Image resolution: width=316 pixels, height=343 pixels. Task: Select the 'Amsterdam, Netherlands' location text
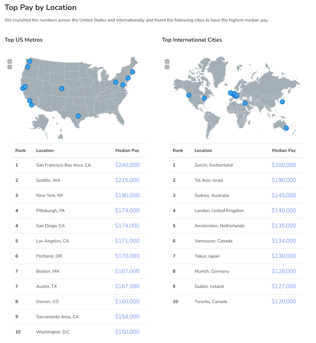click(220, 226)
